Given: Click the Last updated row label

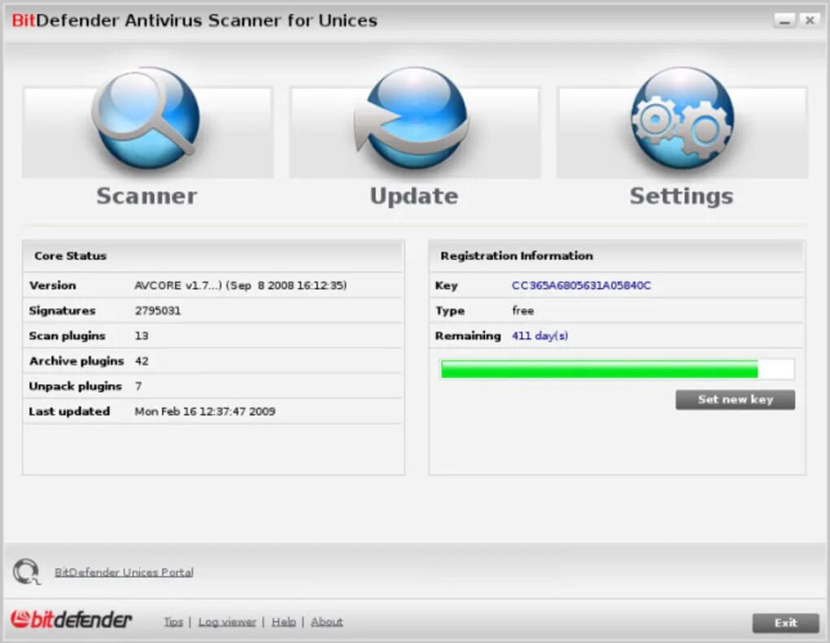Looking at the screenshot, I should [69, 411].
